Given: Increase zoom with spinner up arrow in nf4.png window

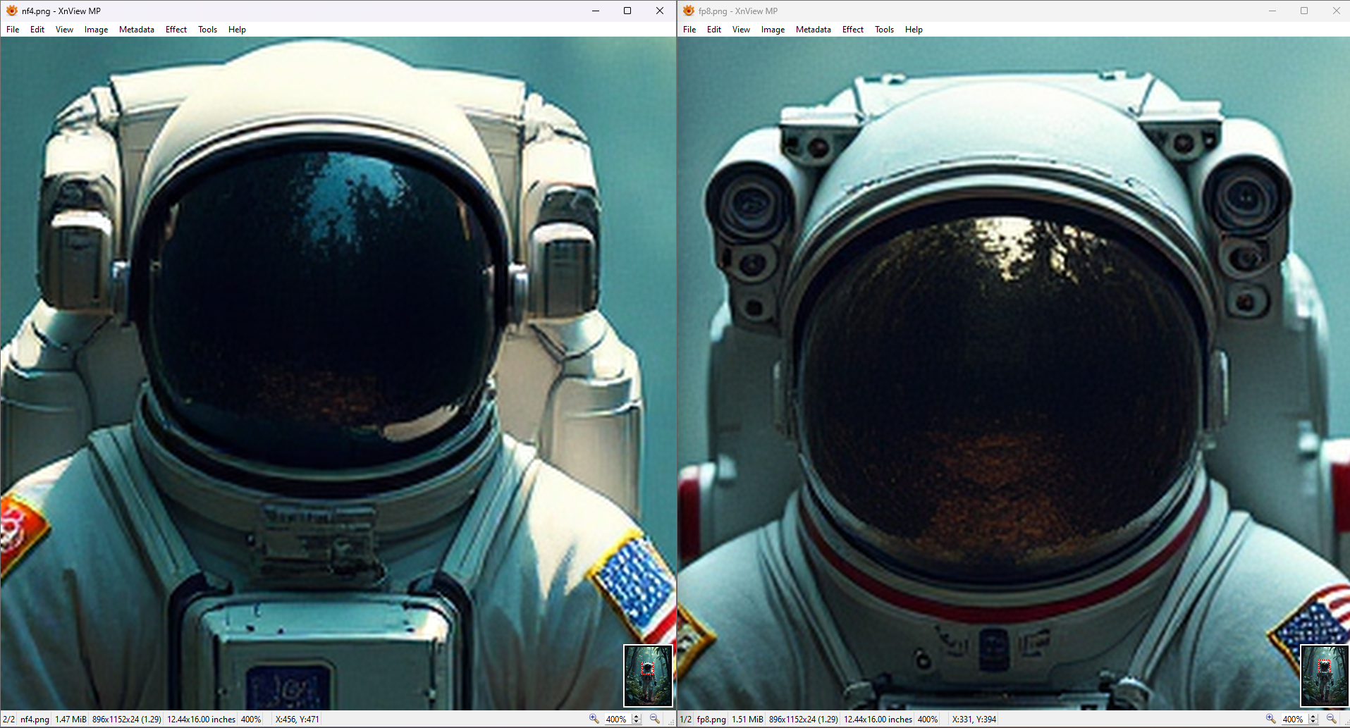Looking at the screenshot, I should [637, 717].
